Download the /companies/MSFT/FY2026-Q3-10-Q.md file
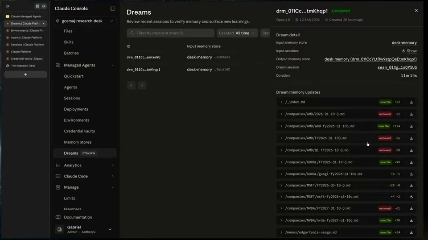Image resolution: width=428 pixels, height=240 pixels. click(x=411, y=186)
